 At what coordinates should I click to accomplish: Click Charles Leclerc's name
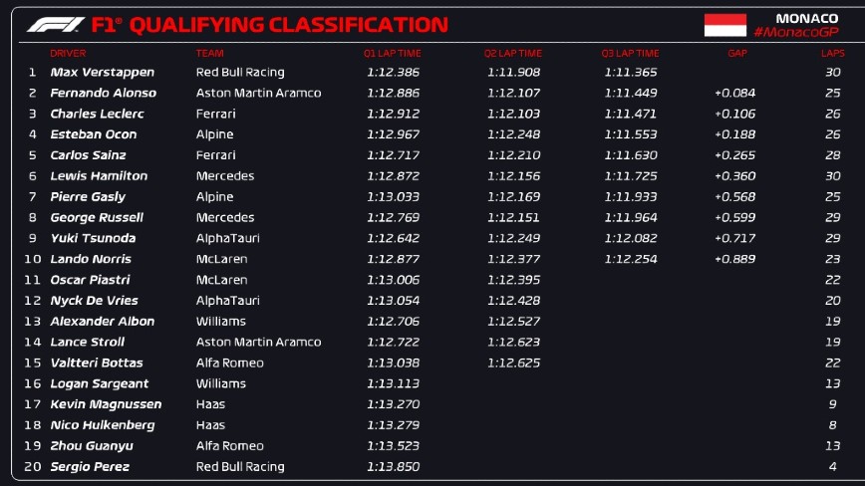[97, 114]
